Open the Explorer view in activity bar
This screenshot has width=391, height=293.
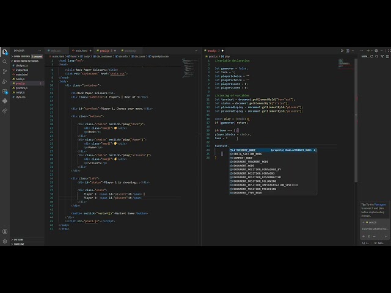[x=5, y=52]
